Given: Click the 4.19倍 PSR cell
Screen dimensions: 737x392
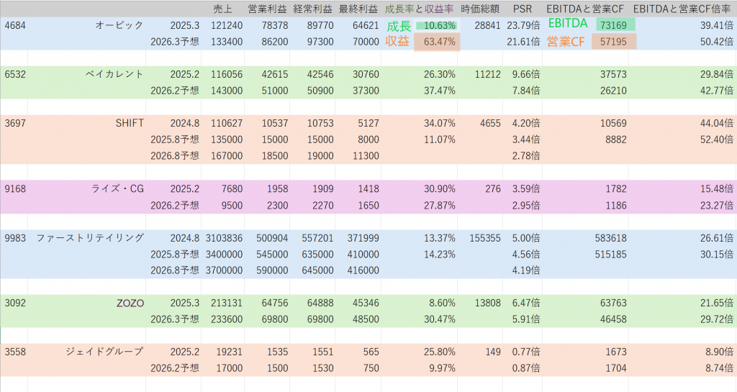Looking at the screenshot, I should pos(526,270).
